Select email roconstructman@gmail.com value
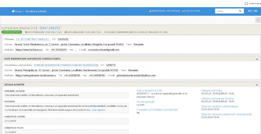Viewport: 261px width, 134px height. [103, 50]
